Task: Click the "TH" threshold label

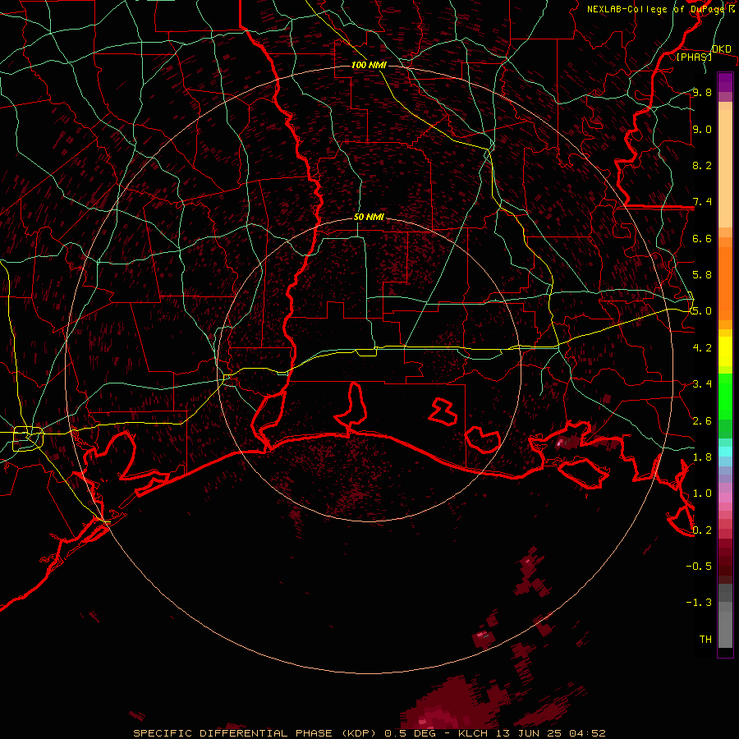Action: click(705, 640)
